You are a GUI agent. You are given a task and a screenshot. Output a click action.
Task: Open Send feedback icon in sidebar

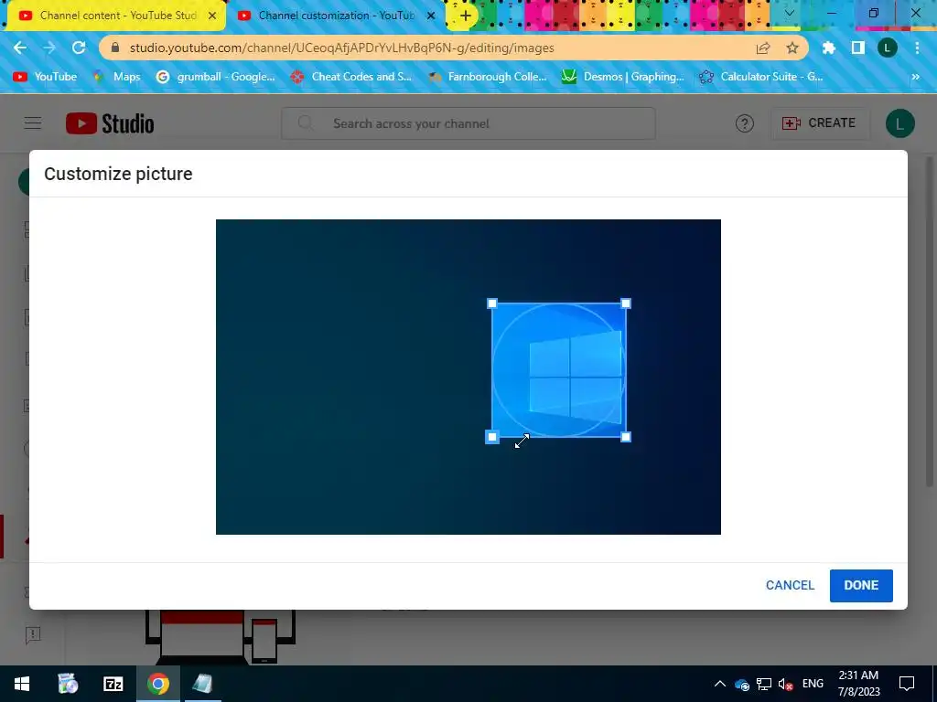33,634
